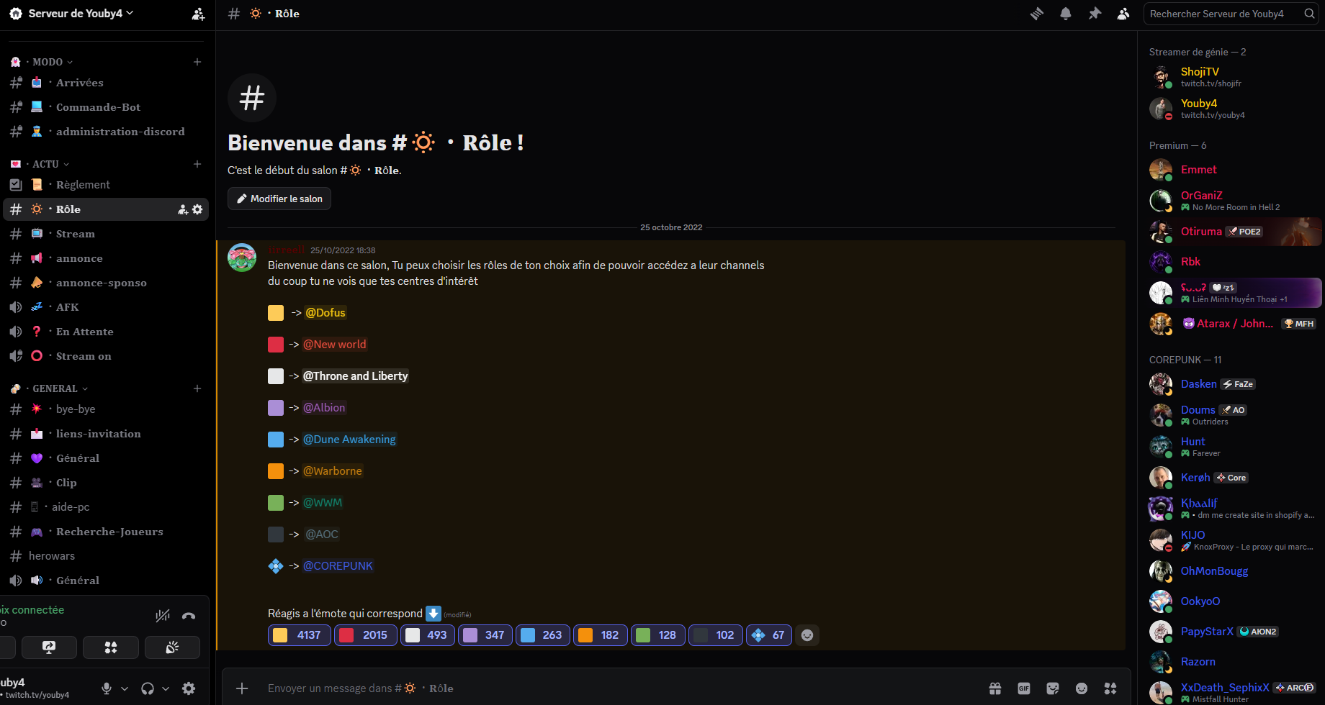This screenshot has height=705, width=1325.
Task: Open the emoji picker in message bar
Action: click(x=1082, y=688)
